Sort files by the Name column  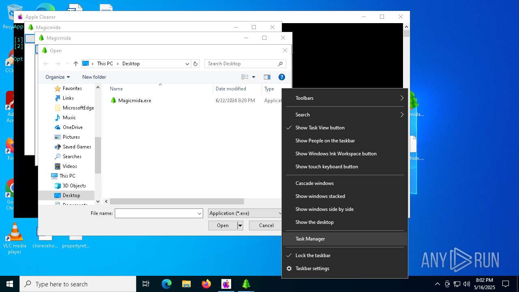tap(116, 89)
